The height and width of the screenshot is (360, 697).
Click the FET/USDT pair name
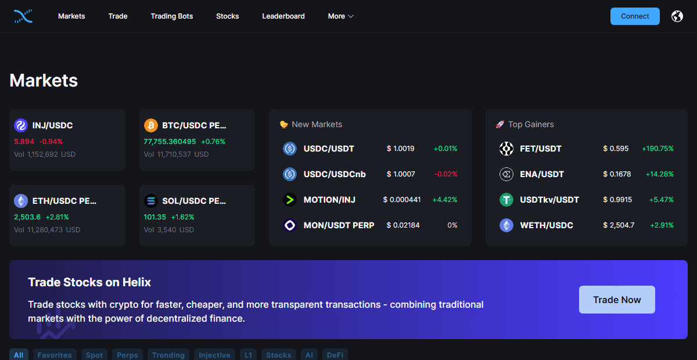(541, 149)
